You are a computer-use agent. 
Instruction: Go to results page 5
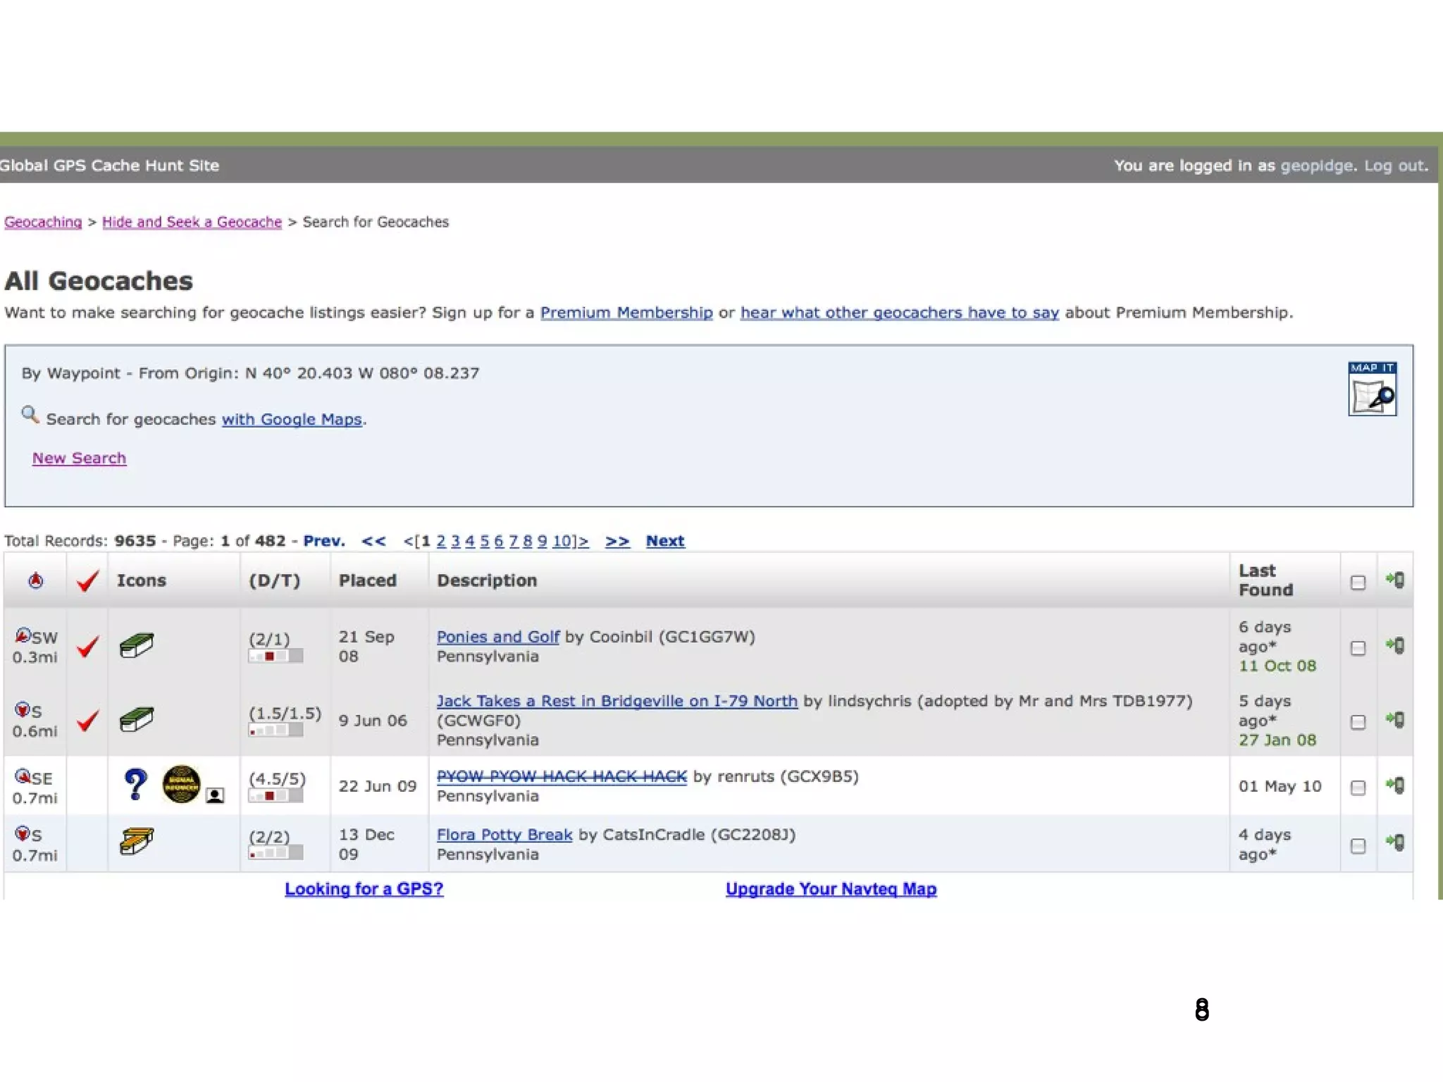click(x=484, y=541)
